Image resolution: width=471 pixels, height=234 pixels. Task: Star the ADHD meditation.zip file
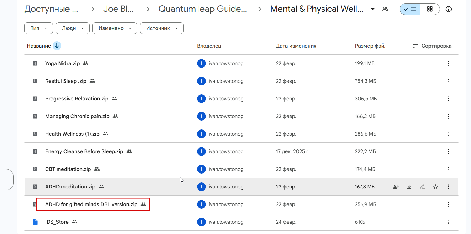pyautogui.click(x=435, y=187)
